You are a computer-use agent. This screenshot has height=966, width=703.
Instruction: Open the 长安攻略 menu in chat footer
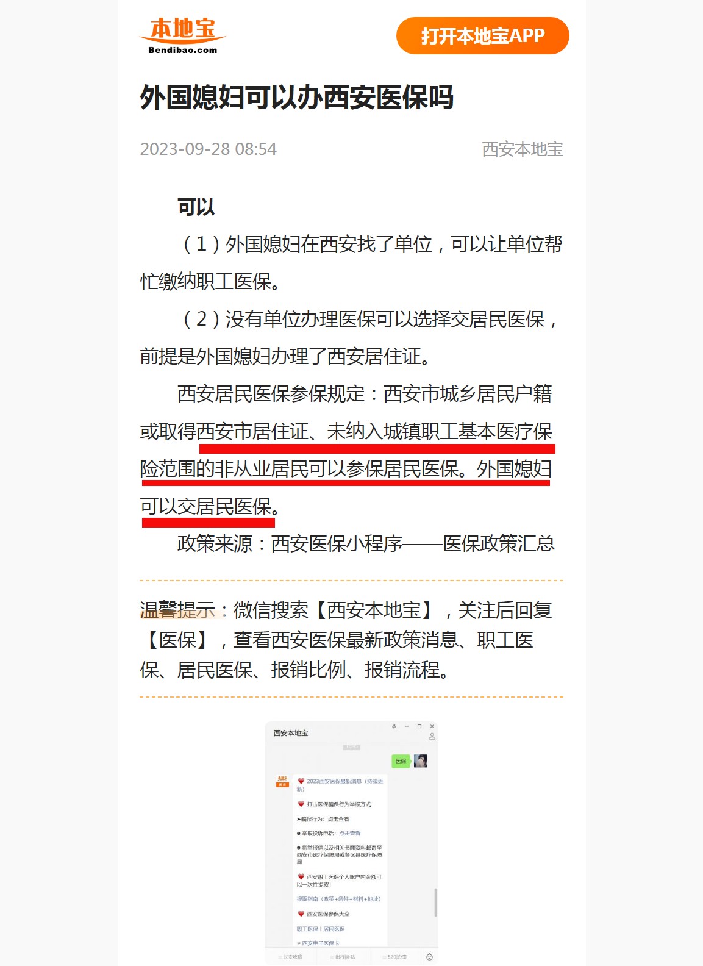point(290,957)
